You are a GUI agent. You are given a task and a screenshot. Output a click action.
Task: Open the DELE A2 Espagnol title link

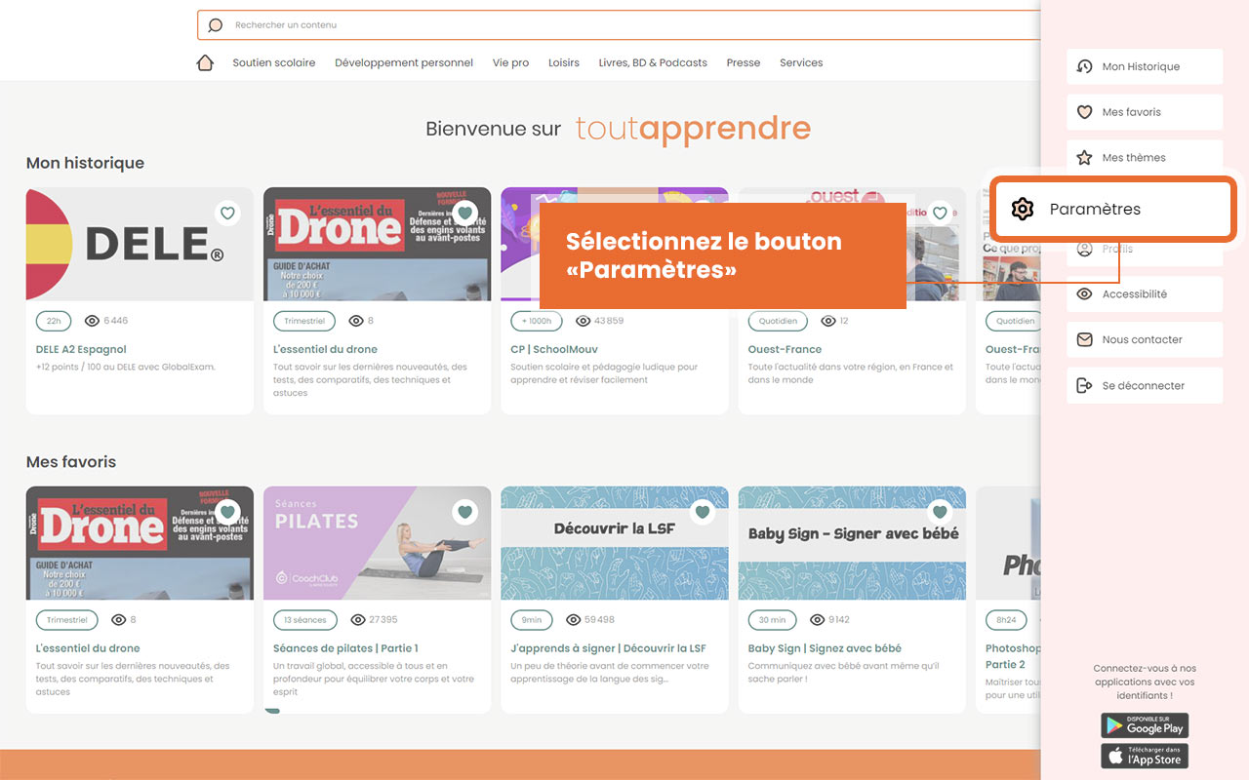click(x=81, y=349)
